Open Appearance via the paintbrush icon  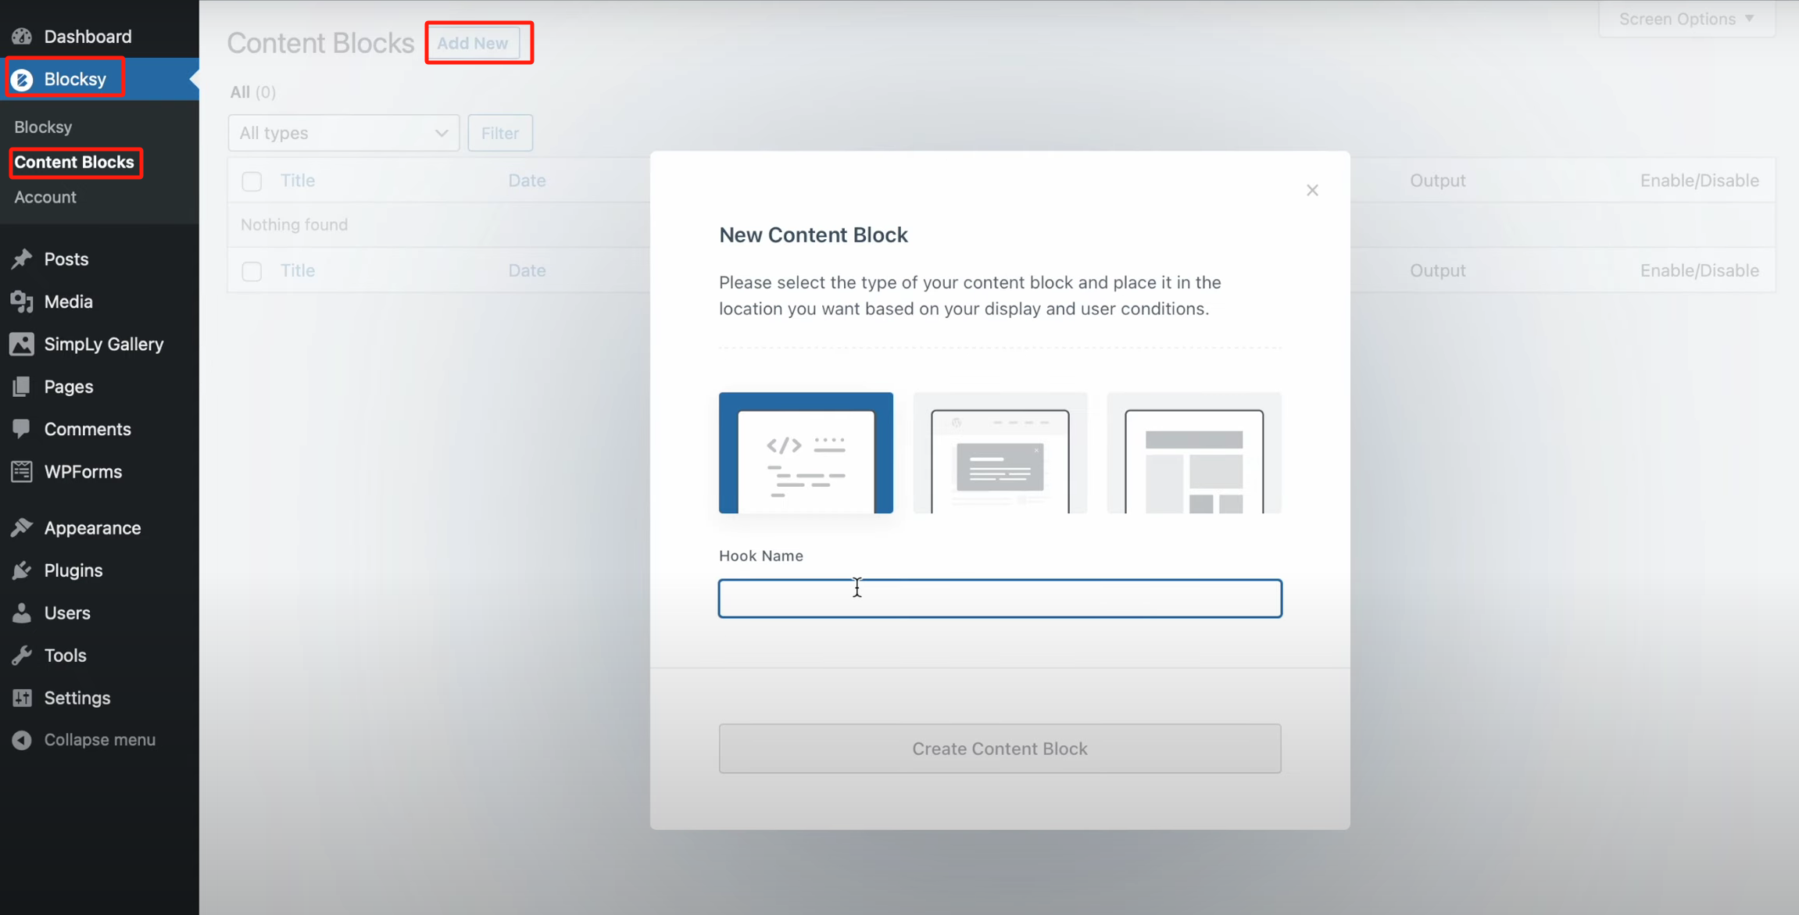click(22, 527)
